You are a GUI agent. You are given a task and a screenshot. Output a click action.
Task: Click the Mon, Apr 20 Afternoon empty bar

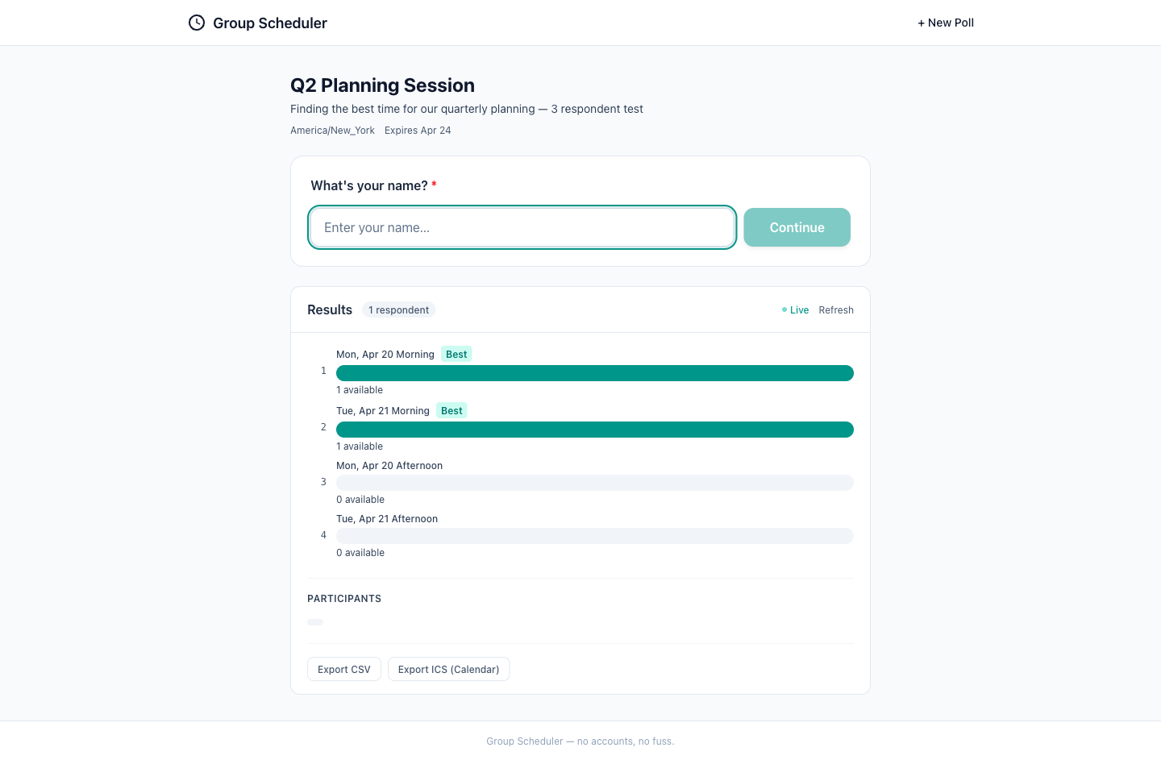(594, 483)
